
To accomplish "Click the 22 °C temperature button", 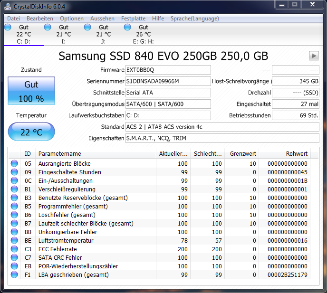I will pyautogui.click(x=31, y=132).
